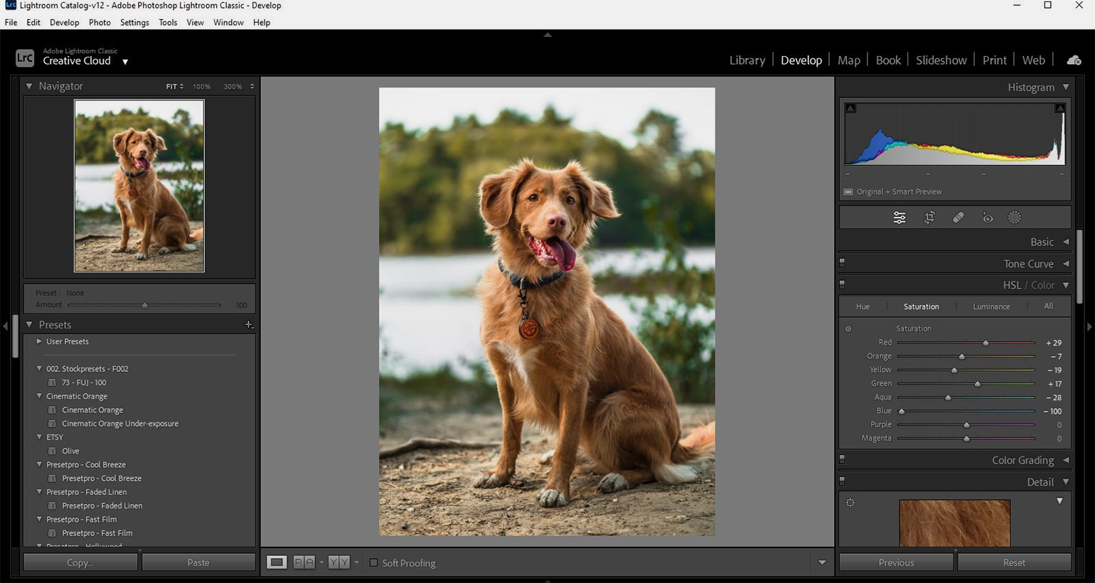The width and height of the screenshot is (1095, 583).
Task: Click the add preset plus icon
Action: coord(248,325)
